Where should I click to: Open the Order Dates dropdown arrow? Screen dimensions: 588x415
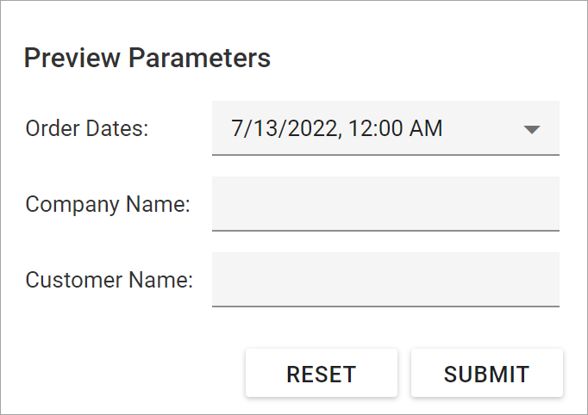coord(532,129)
